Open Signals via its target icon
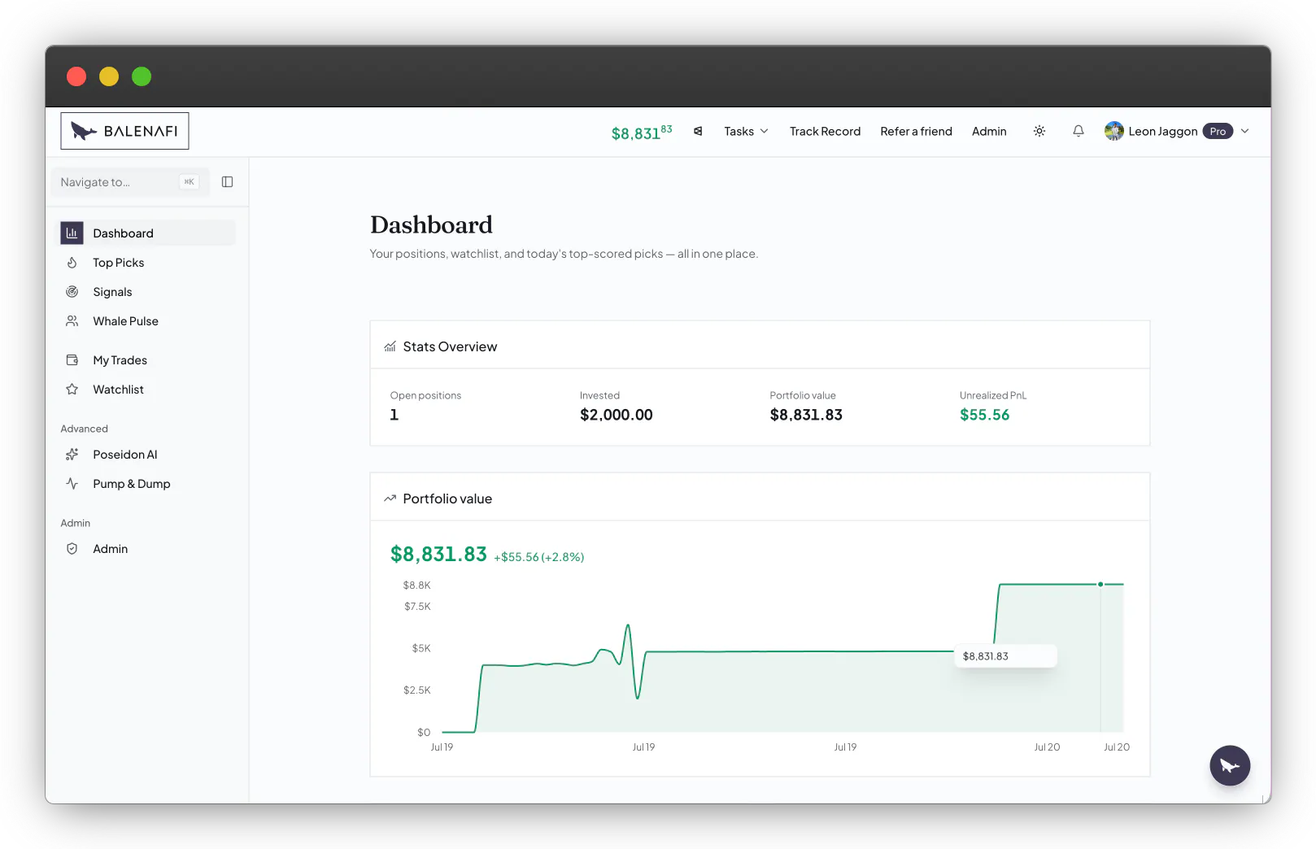The image size is (1316, 849). tap(72, 292)
